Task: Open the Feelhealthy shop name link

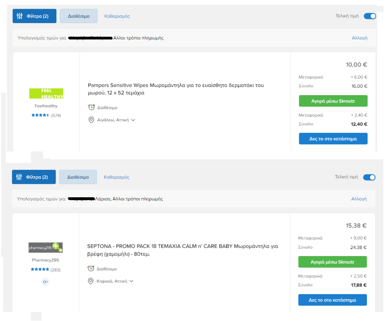Action: click(46, 106)
